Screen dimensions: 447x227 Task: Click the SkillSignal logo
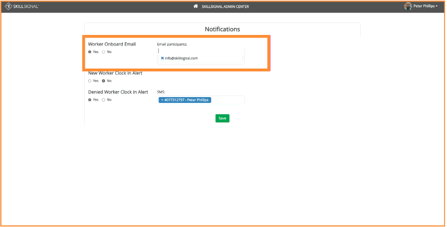[22, 6]
